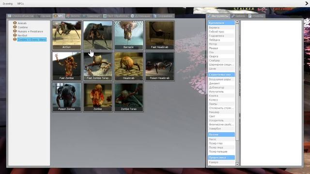Spawn the Fast Zombie Torso NPC

98,66
